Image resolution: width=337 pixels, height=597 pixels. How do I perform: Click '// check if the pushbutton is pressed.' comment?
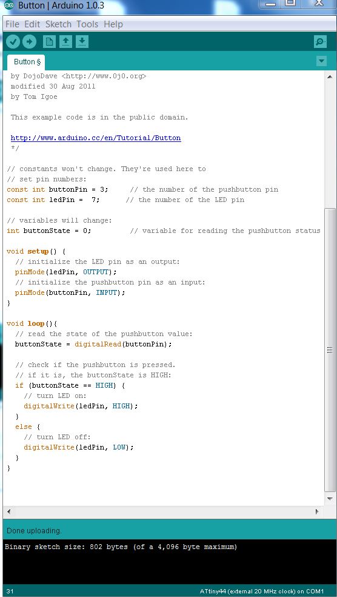pyautogui.click(x=95, y=365)
